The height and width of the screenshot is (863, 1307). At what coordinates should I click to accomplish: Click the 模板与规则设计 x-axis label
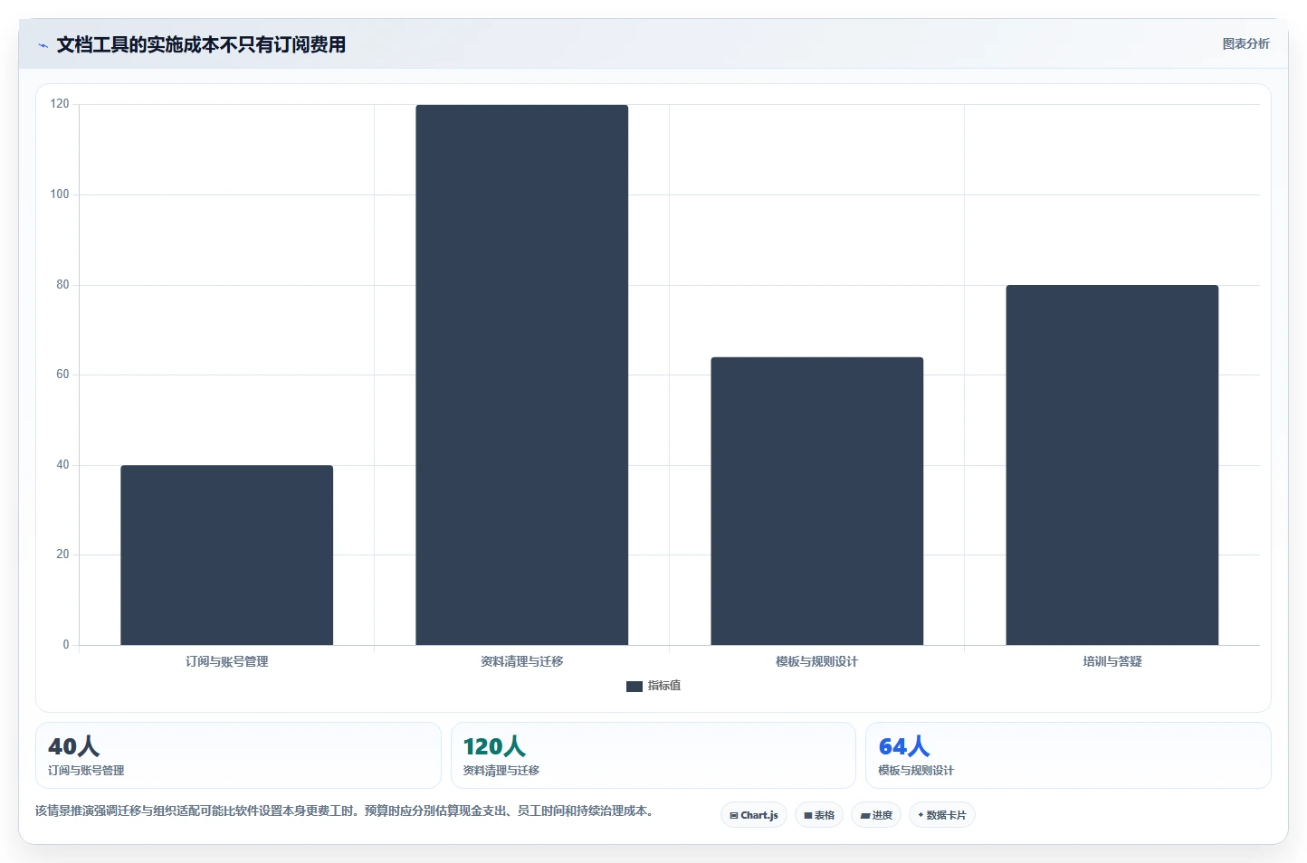(x=817, y=661)
